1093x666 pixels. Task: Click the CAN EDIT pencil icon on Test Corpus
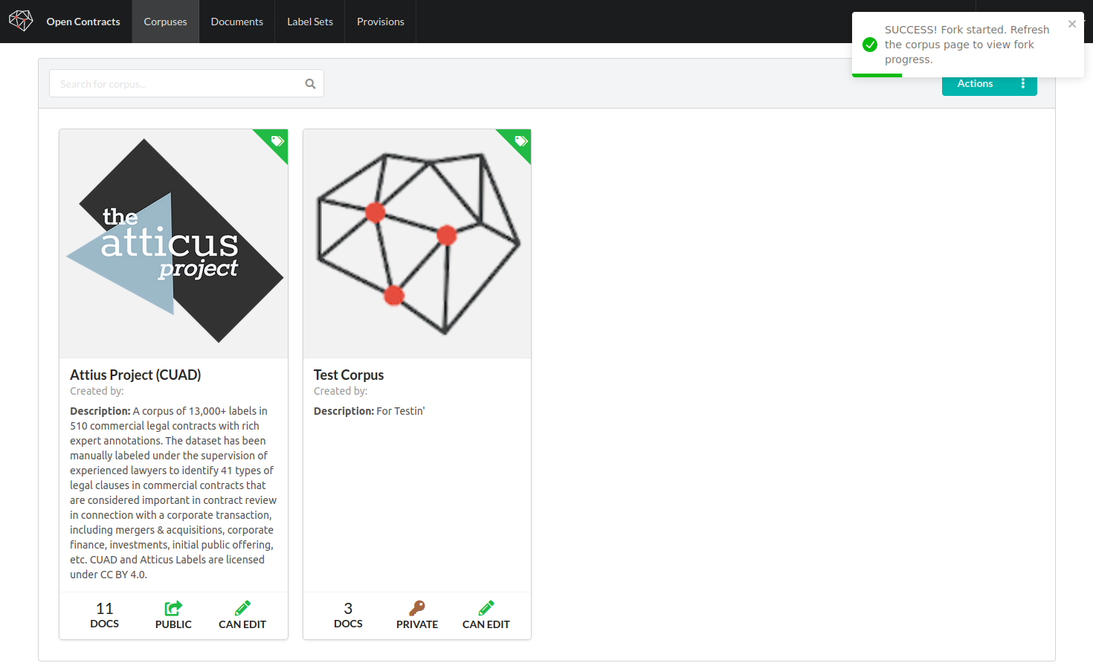click(486, 608)
